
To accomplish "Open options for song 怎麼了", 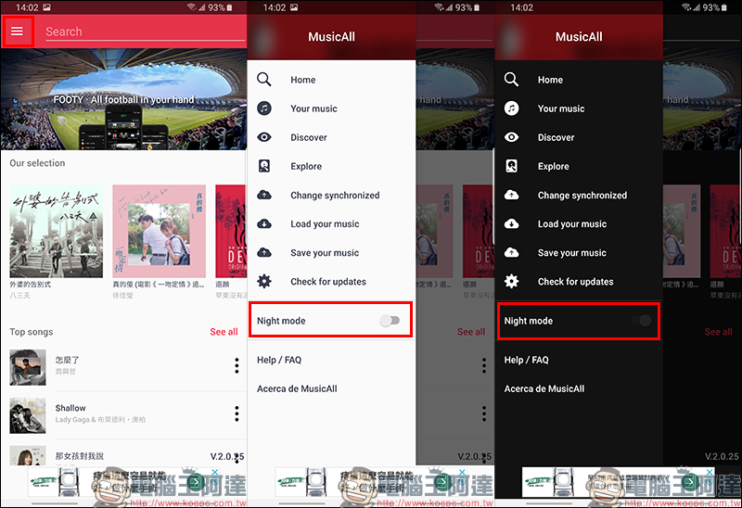I will coord(237,365).
